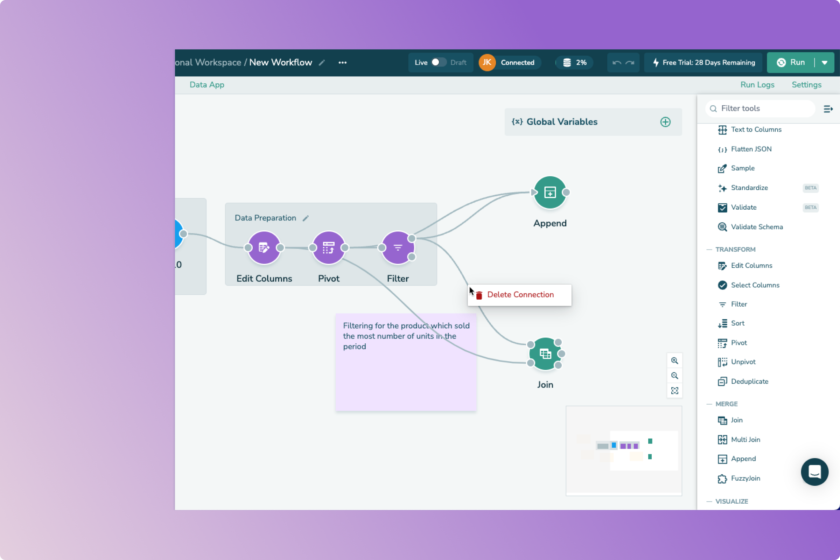
Task: Open the Run button dropdown arrow
Action: (x=824, y=63)
